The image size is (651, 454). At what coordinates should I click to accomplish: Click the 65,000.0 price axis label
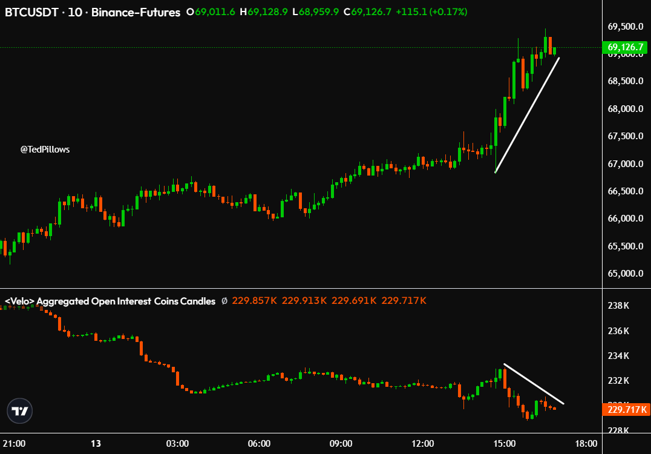(x=625, y=274)
